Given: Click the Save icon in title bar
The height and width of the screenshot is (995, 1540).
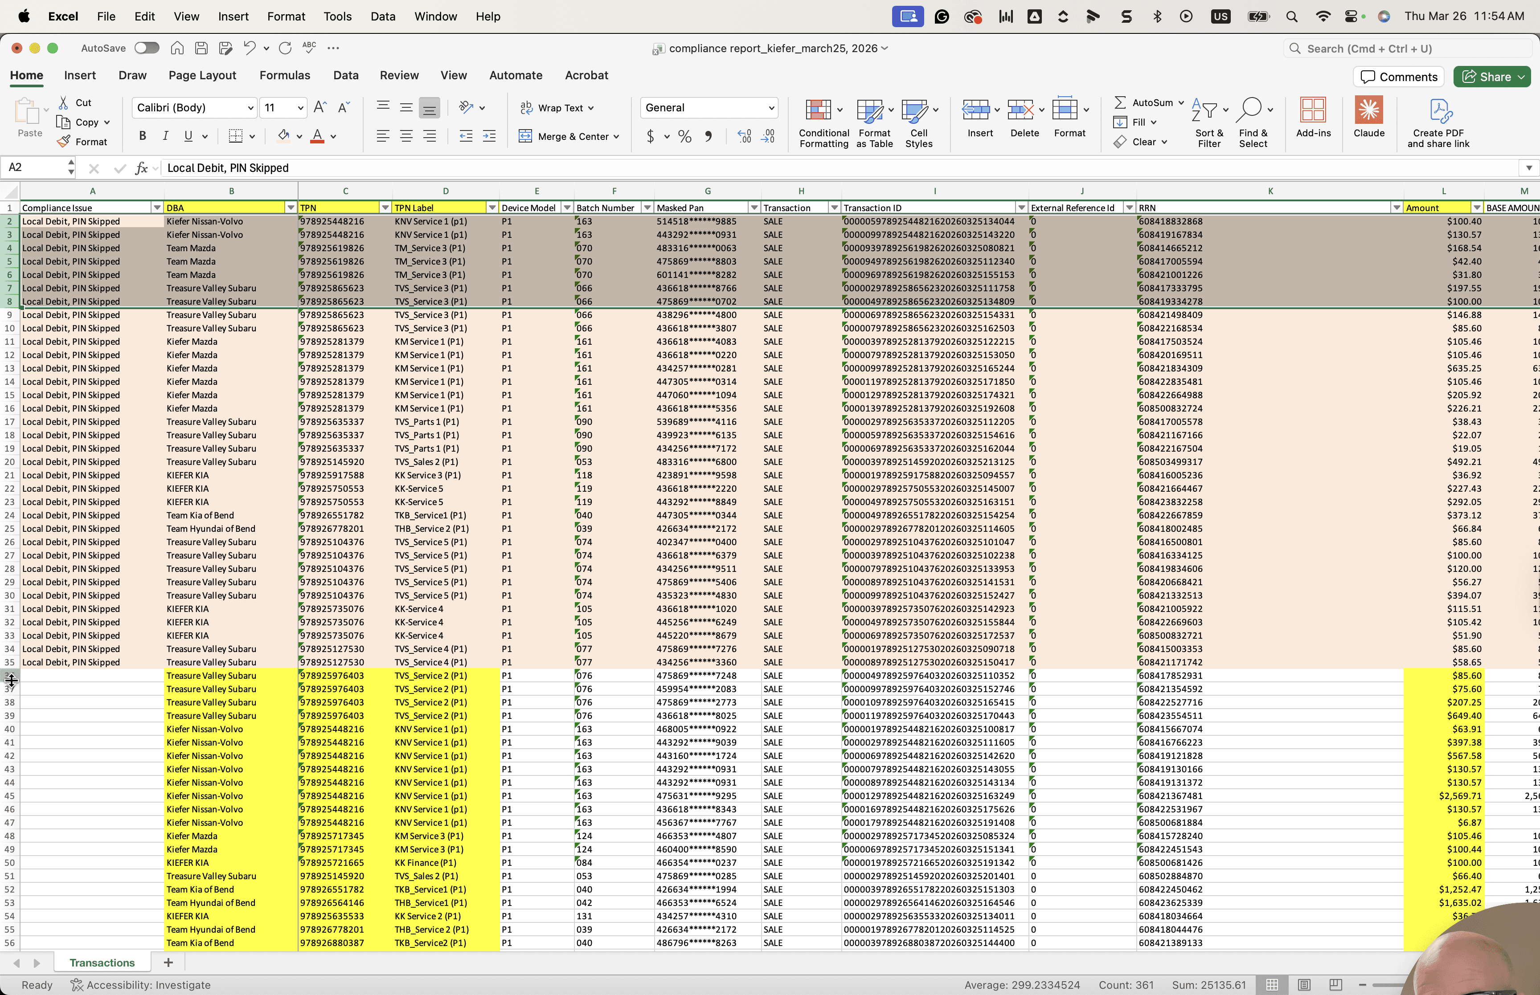Looking at the screenshot, I should (201, 48).
